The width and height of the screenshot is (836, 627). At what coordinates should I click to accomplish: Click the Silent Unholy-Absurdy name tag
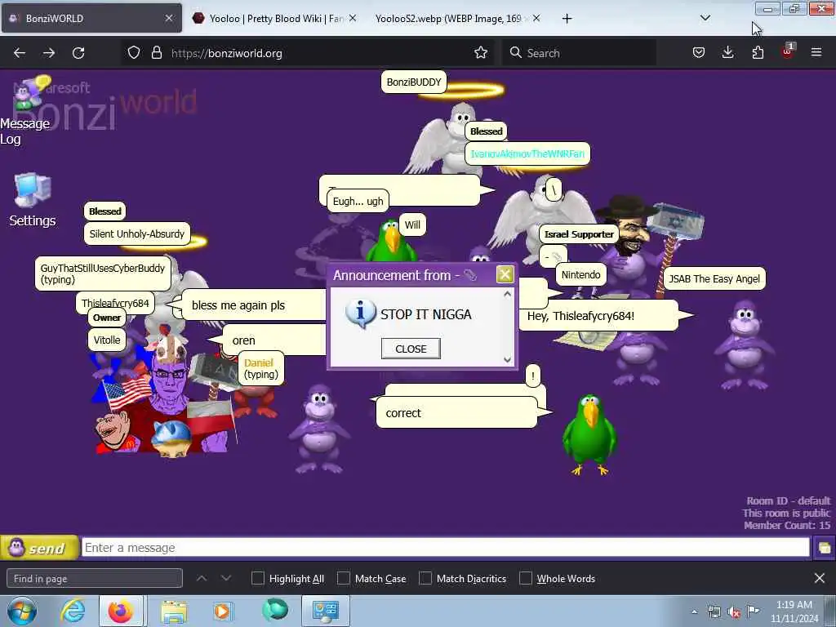click(136, 233)
